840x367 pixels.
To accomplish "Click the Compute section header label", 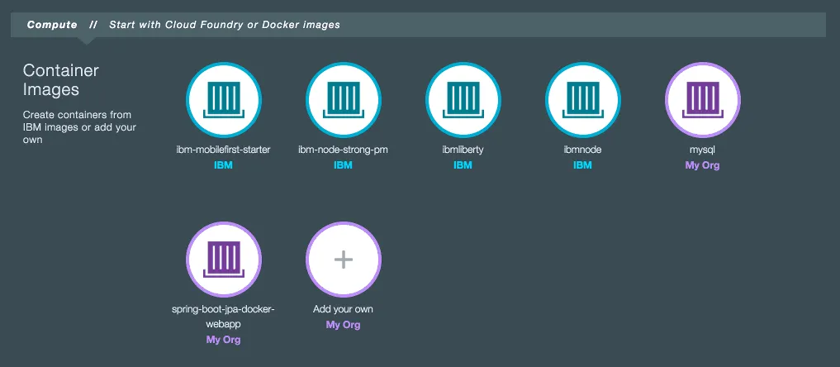I will (x=52, y=25).
